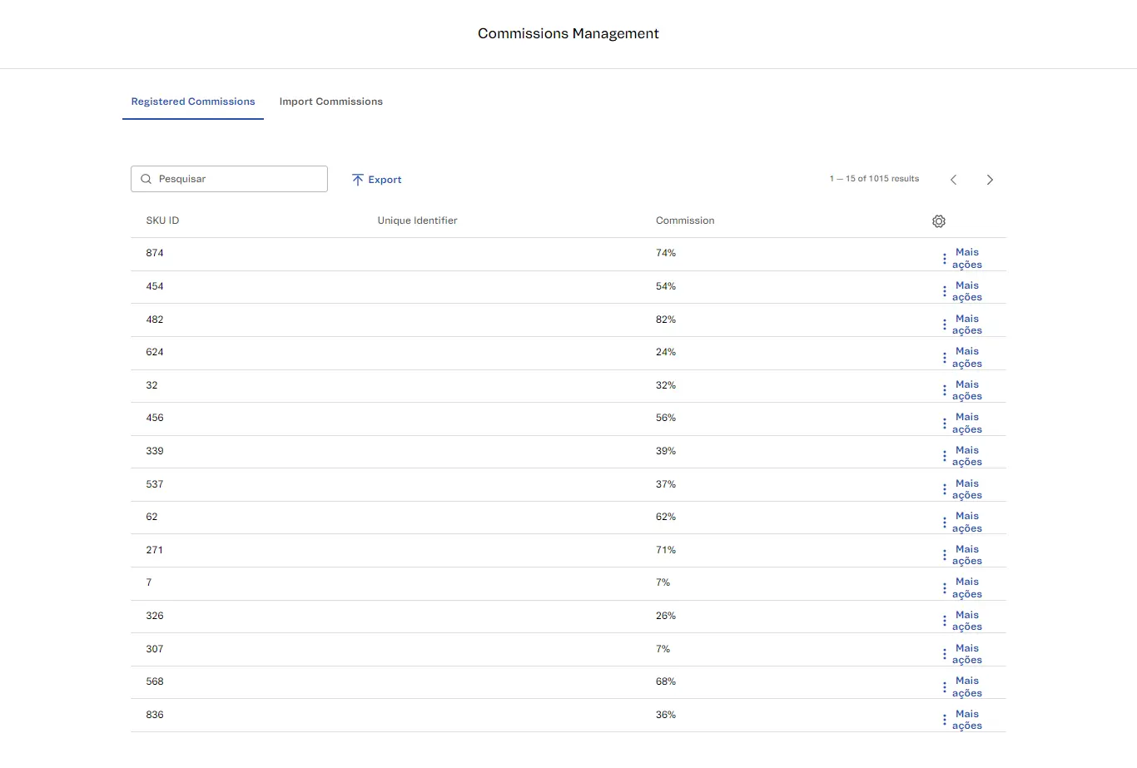Go to next results page
This screenshot has width=1137, height=768.
[x=990, y=180]
